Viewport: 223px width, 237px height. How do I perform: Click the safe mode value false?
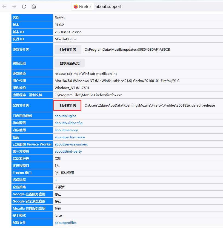(58, 216)
